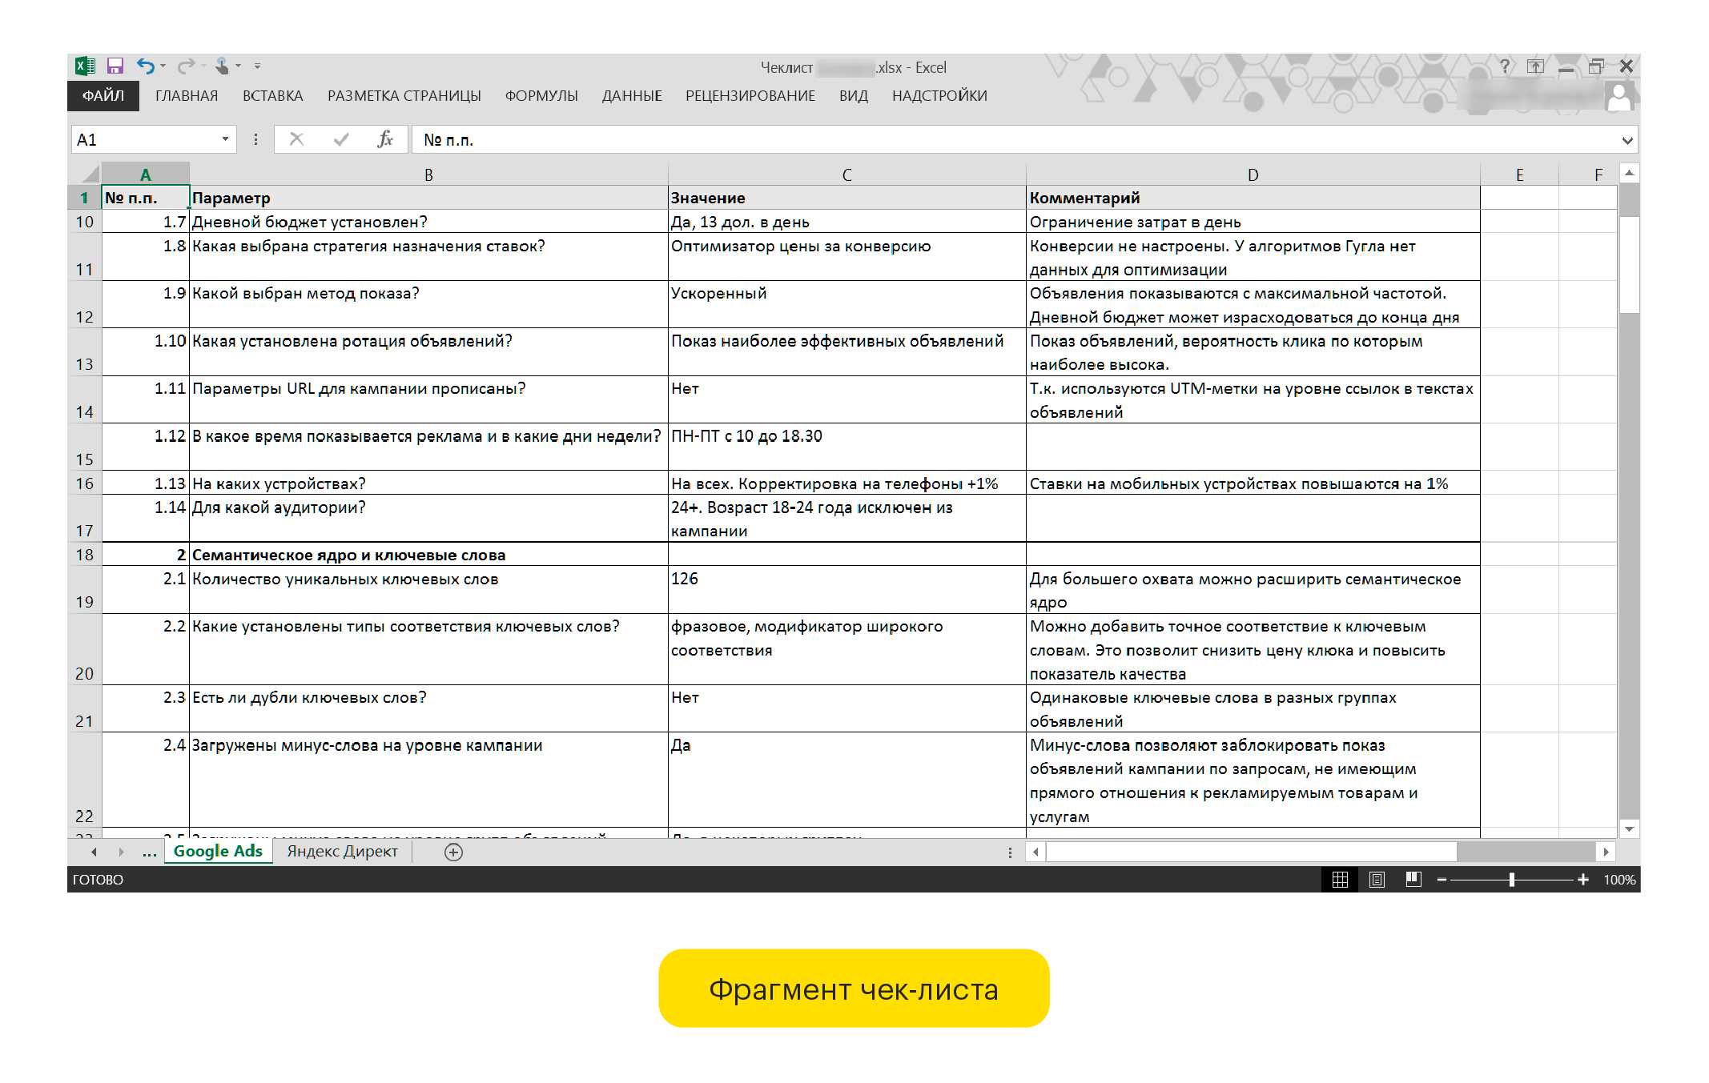Open the ФОРМУЛЫ ribbon tab
Screen dimensions: 1709x1083
(x=541, y=96)
